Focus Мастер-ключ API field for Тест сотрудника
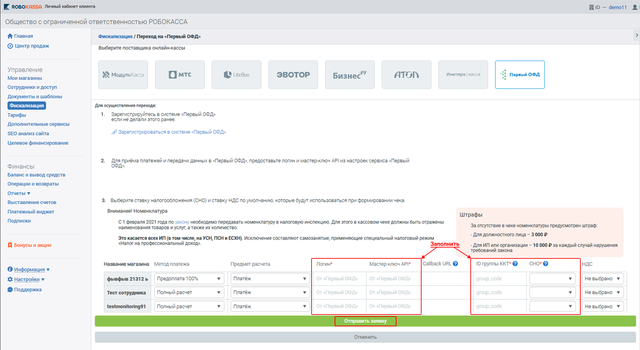This screenshot has height=350, width=640. pos(393,293)
